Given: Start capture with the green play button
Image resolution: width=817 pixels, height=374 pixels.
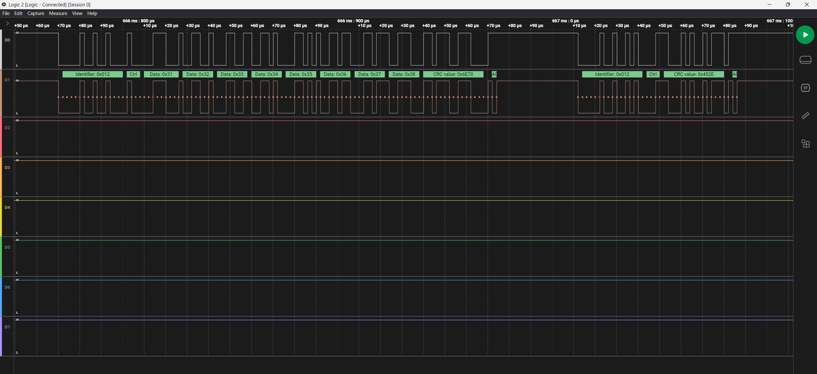Looking at the screenshot, I should (805, 35).
